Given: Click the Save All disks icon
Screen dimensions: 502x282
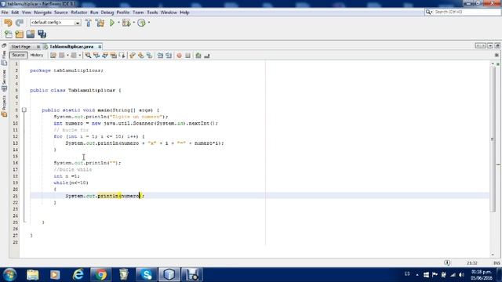Looking at the screenshot, I should click(x=42, y=34).
